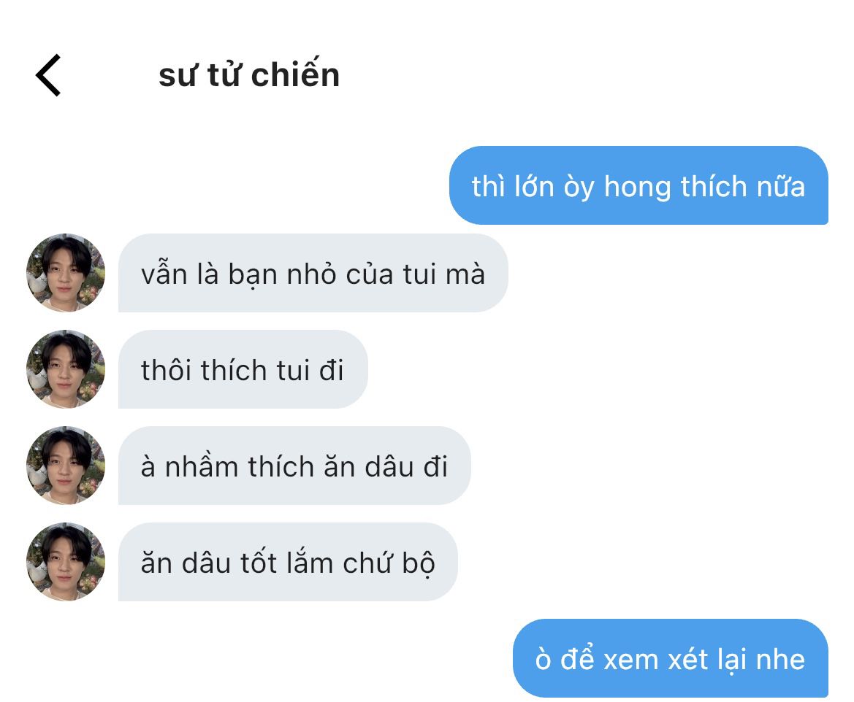The image size is (854, 702).
Task: Tap avatar beside 'vẫn là bạn nhỏ của tui mà'
Action: click(x=66, y=273)
